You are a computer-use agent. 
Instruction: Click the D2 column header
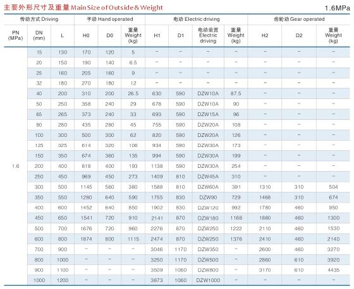click(x=299, y=35)
